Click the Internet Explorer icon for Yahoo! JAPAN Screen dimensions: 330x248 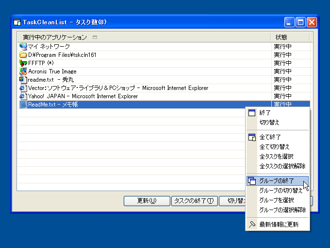pyautogui.click(x=23, y=96)
